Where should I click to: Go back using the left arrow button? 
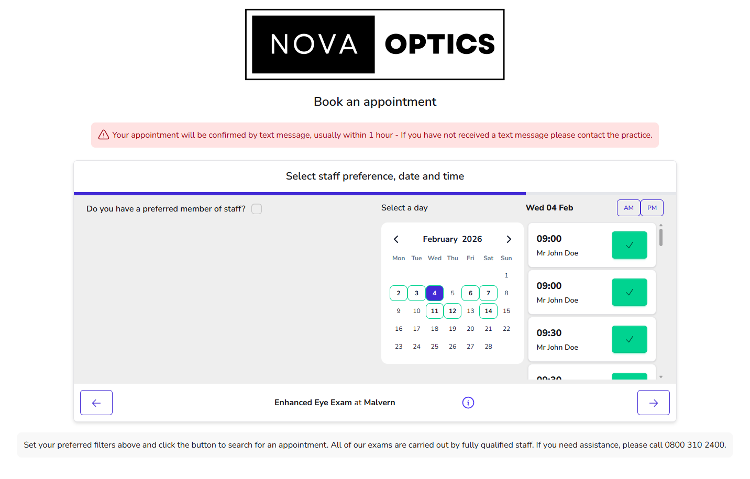coord(96,403)
